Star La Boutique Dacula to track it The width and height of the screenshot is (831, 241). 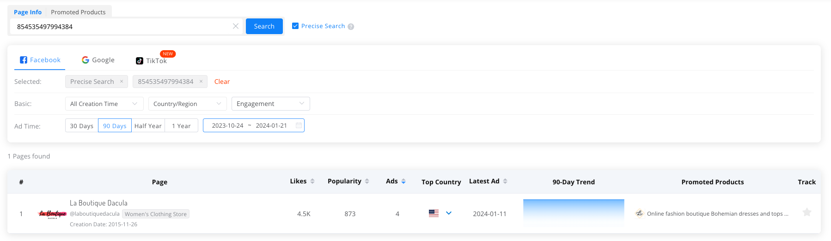coord(807,212)
